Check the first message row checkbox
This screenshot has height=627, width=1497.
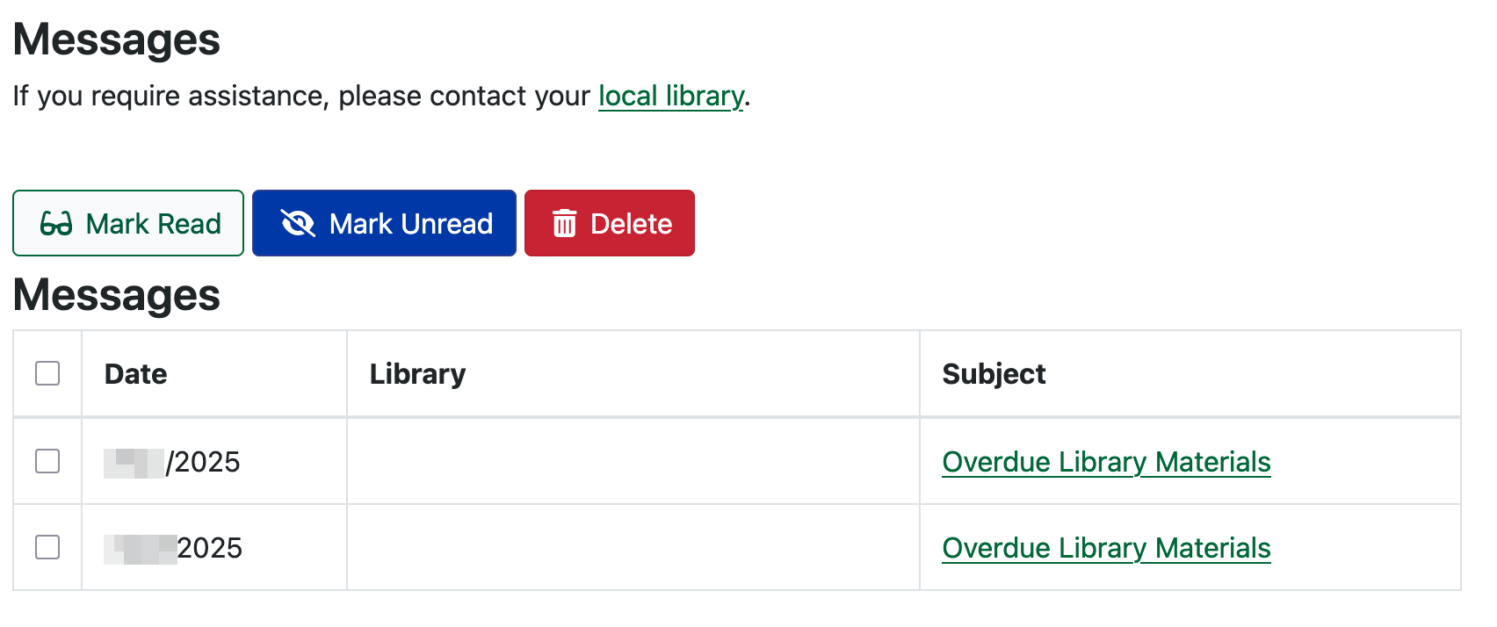tap(47, 461)
